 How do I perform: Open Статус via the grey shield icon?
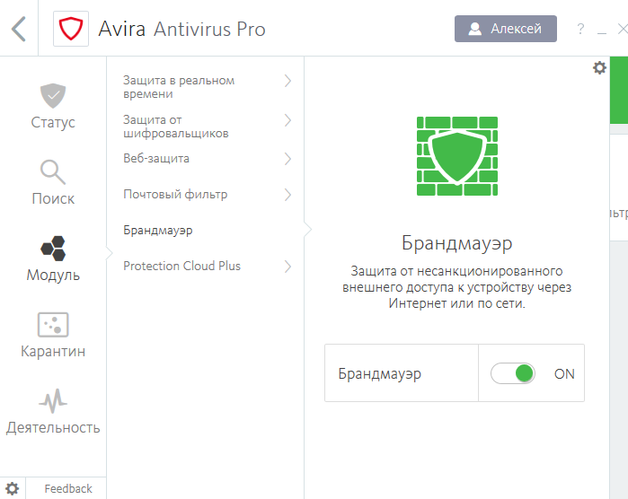tap(53, 96)
